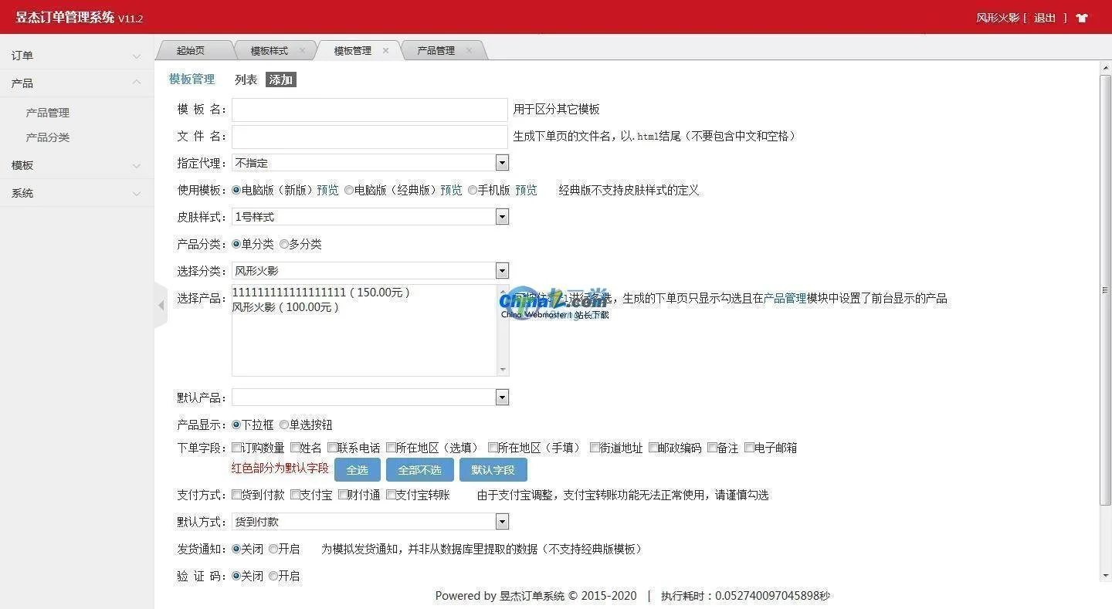Viewport: 1112px width, 609px height.
Task: Close the 模板样式 tab
Action: point(302,51)
